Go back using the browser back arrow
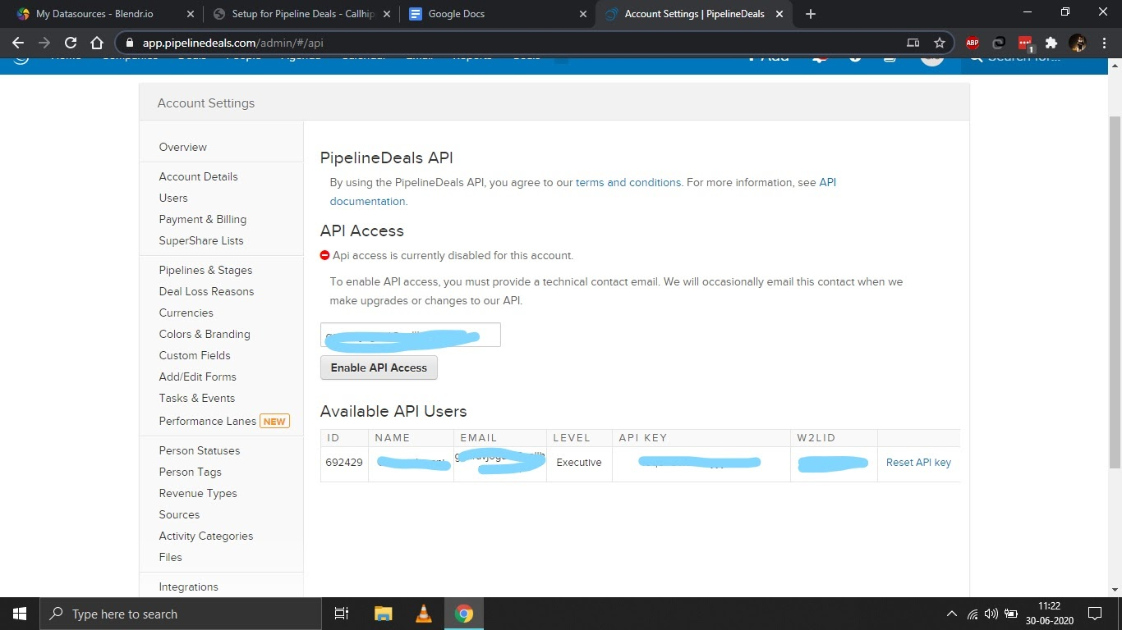Viewport: 1122px width, 630px height. [18, 43]
